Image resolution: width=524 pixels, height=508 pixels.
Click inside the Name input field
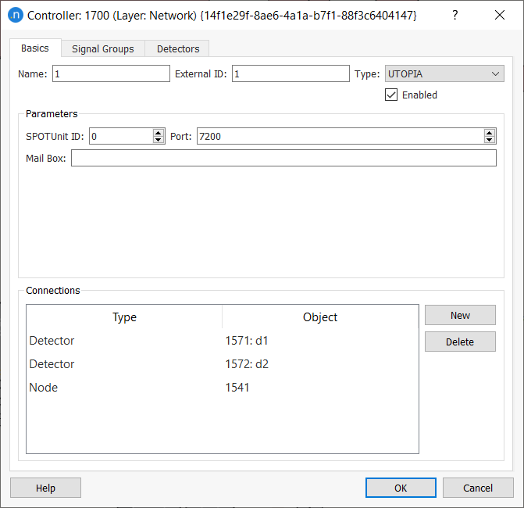pyautogui.click(x=110, y=73)
